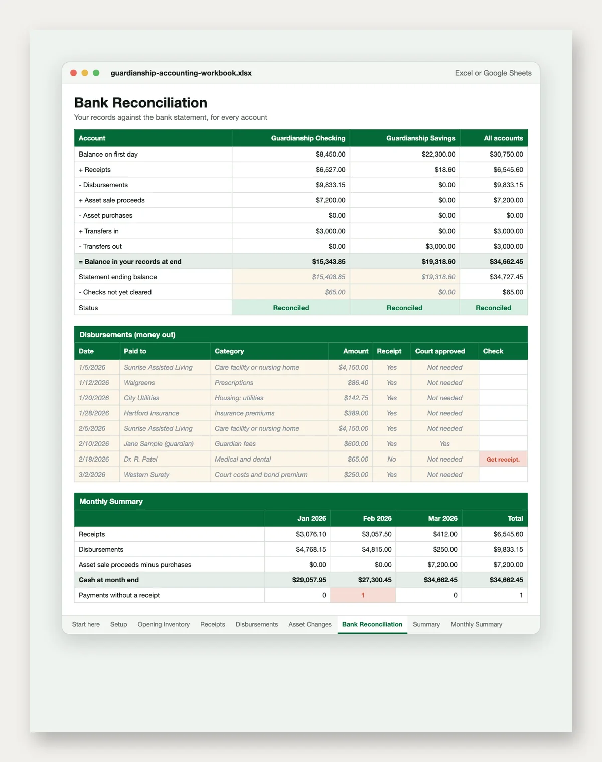Click the All accounts column header

(494, 138)
